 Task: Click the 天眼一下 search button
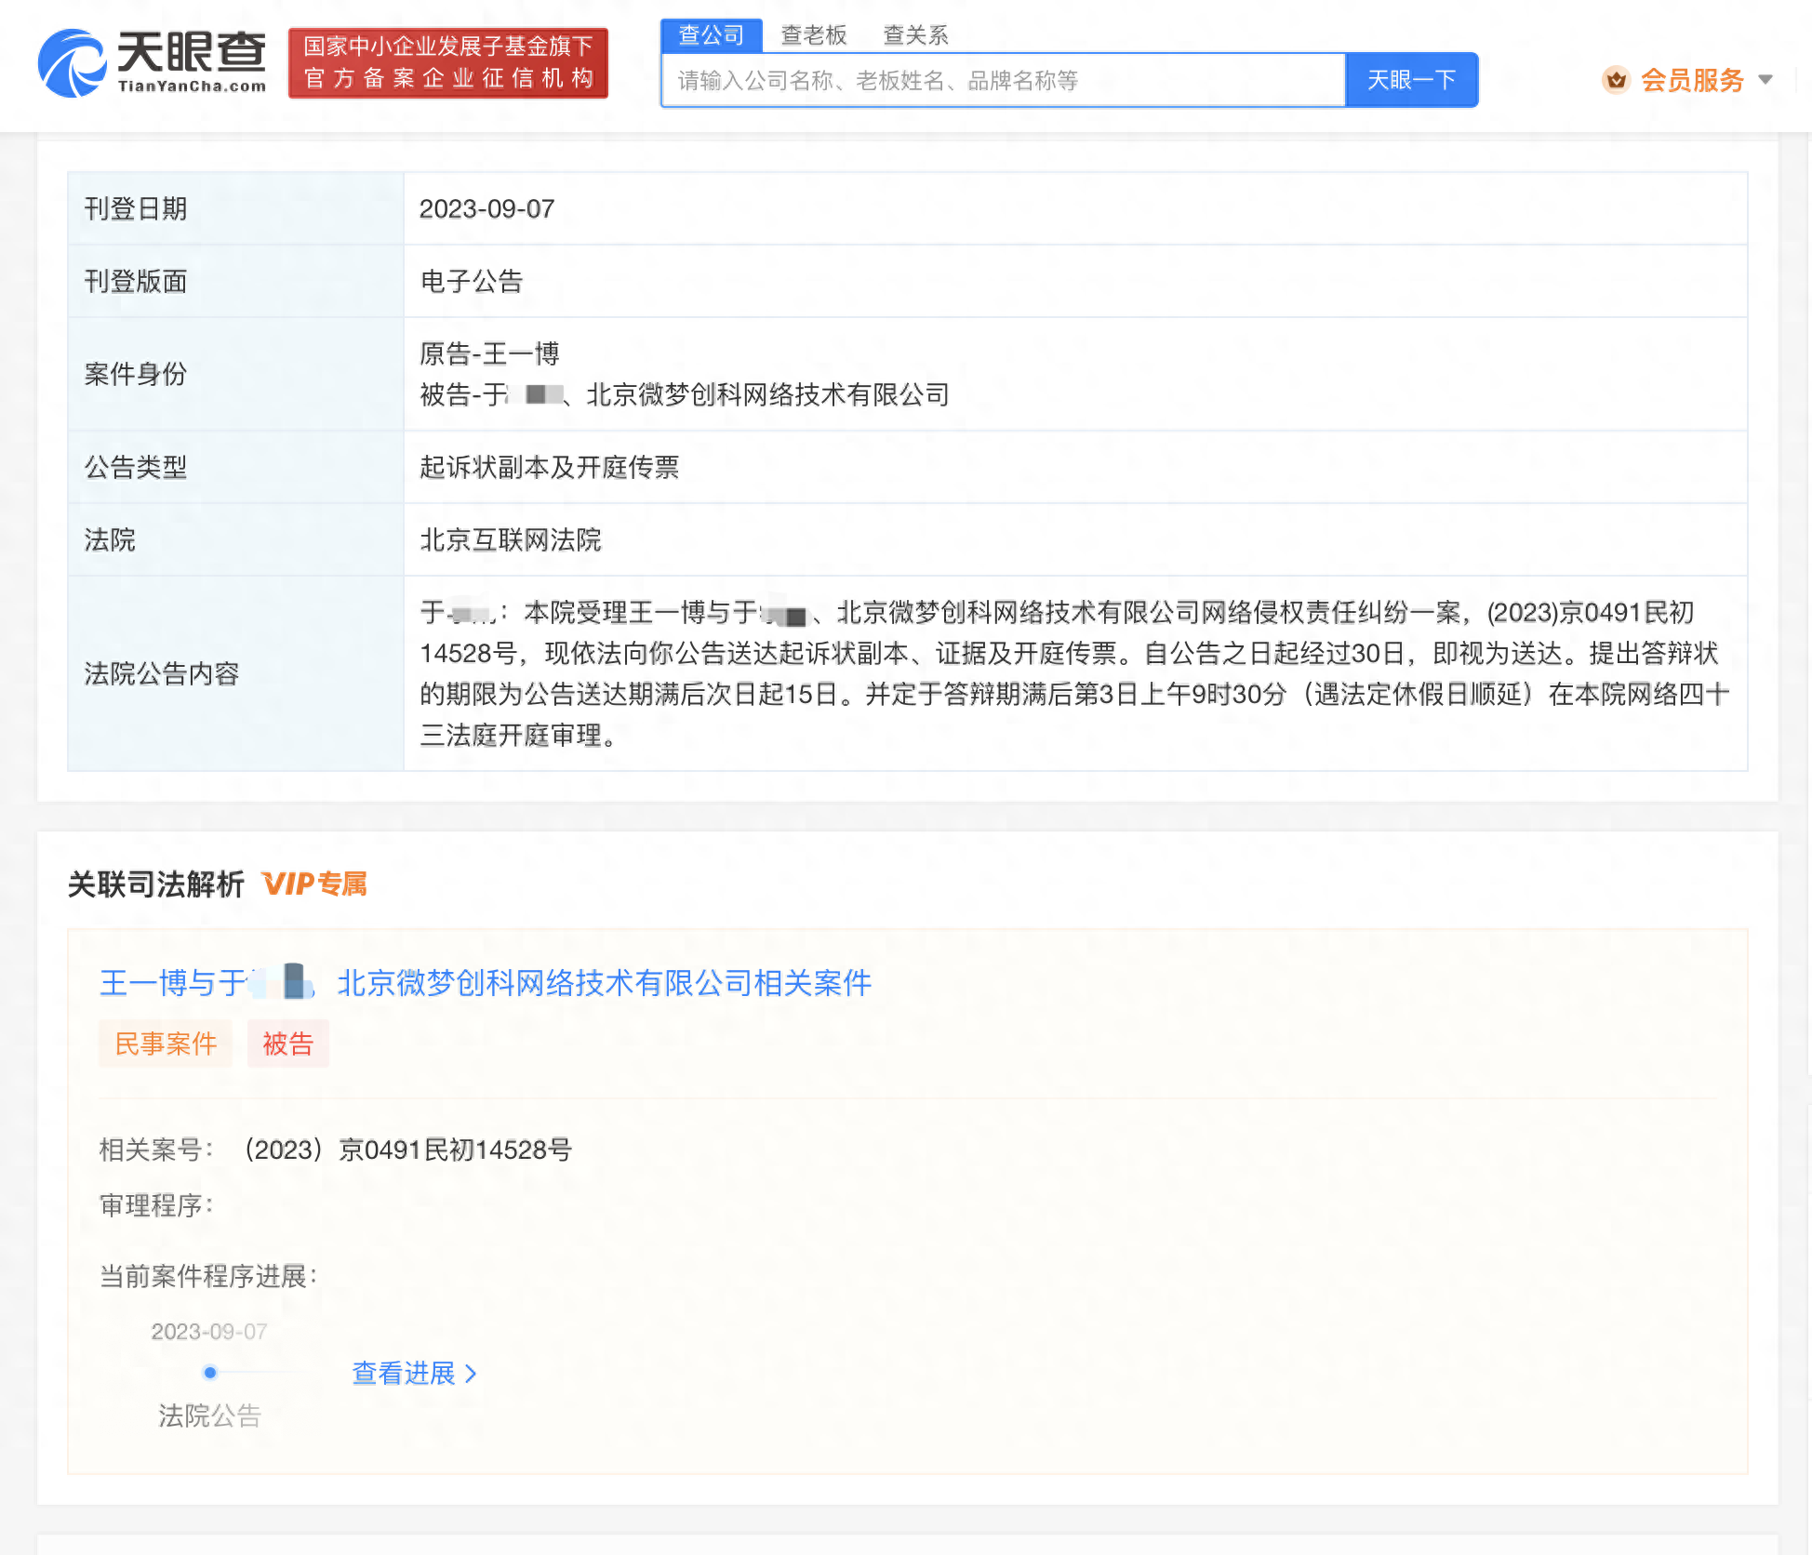(1411, 81)
